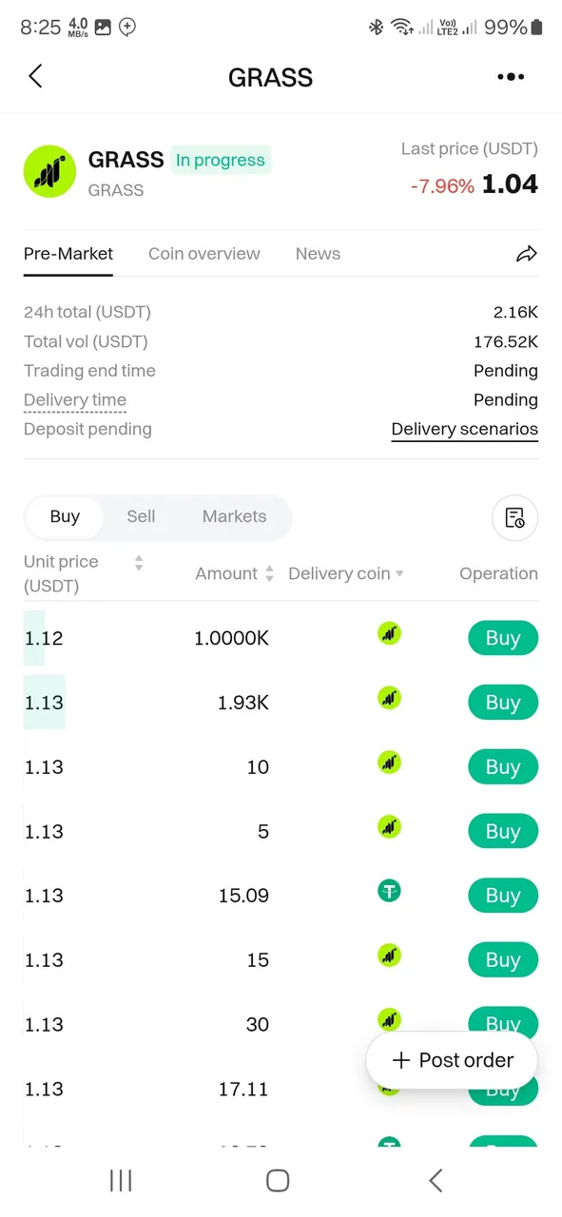Switch to the Markets segment
The width and height of the screenshot is (562, 1217).
234,517
